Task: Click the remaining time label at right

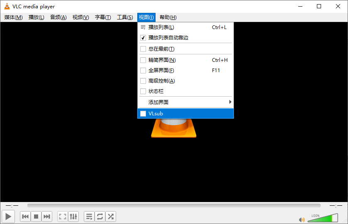Action: (336, 206)
